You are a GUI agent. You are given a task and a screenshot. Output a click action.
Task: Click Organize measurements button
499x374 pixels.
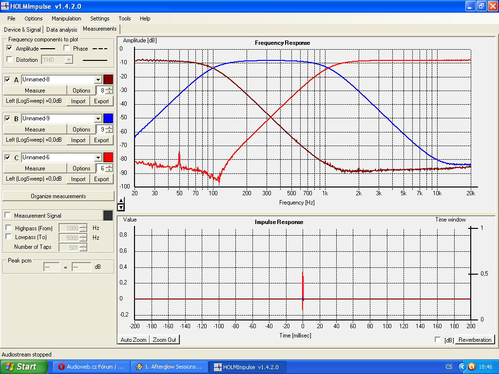point(58,196)
